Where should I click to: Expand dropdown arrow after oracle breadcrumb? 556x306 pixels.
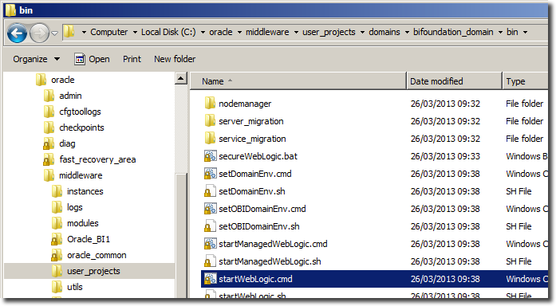[x=239, y=32]
